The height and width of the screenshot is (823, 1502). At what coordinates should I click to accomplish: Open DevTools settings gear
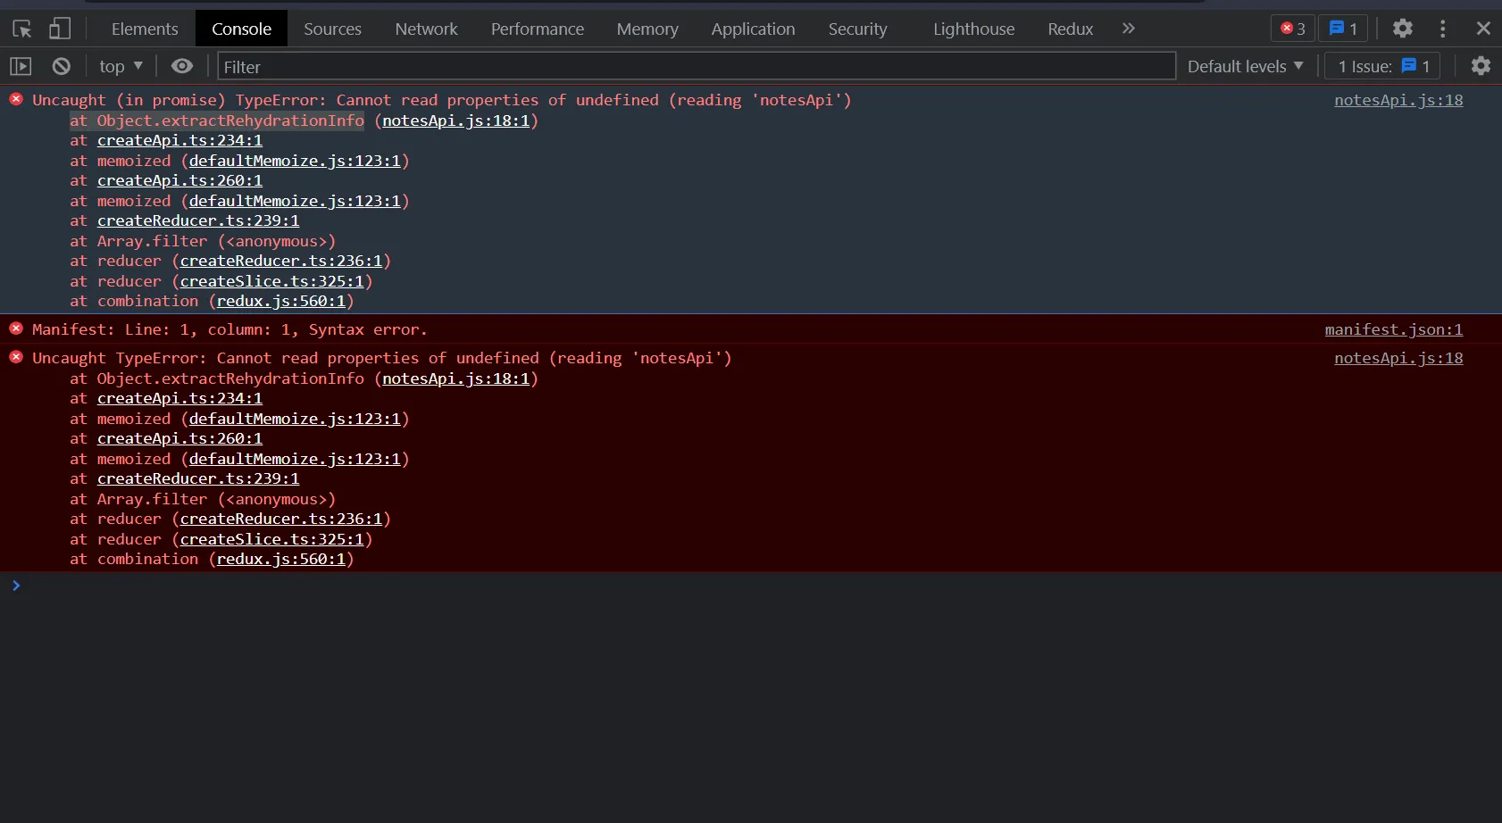point(1403,29)
